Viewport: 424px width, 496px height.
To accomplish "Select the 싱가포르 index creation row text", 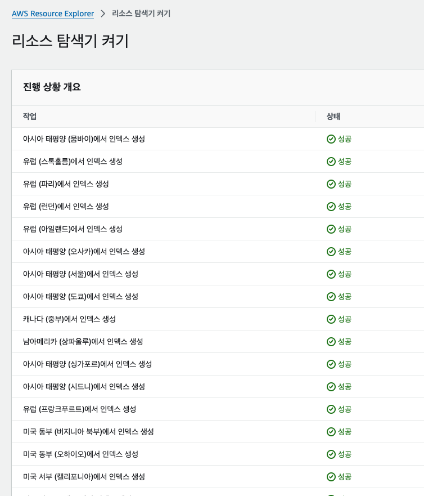I will tap(87, 364).
